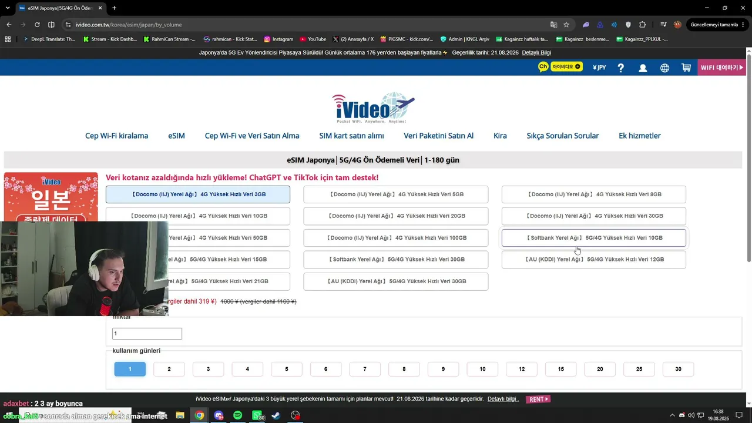Bookmark page with the star icon
Screen dimensions: 752x423
[566, 25]
